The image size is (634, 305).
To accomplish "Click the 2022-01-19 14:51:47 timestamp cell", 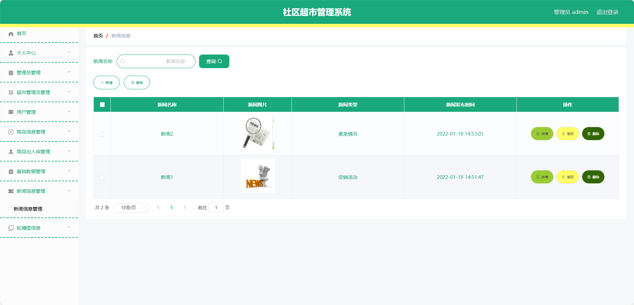I will click(460, 177).
